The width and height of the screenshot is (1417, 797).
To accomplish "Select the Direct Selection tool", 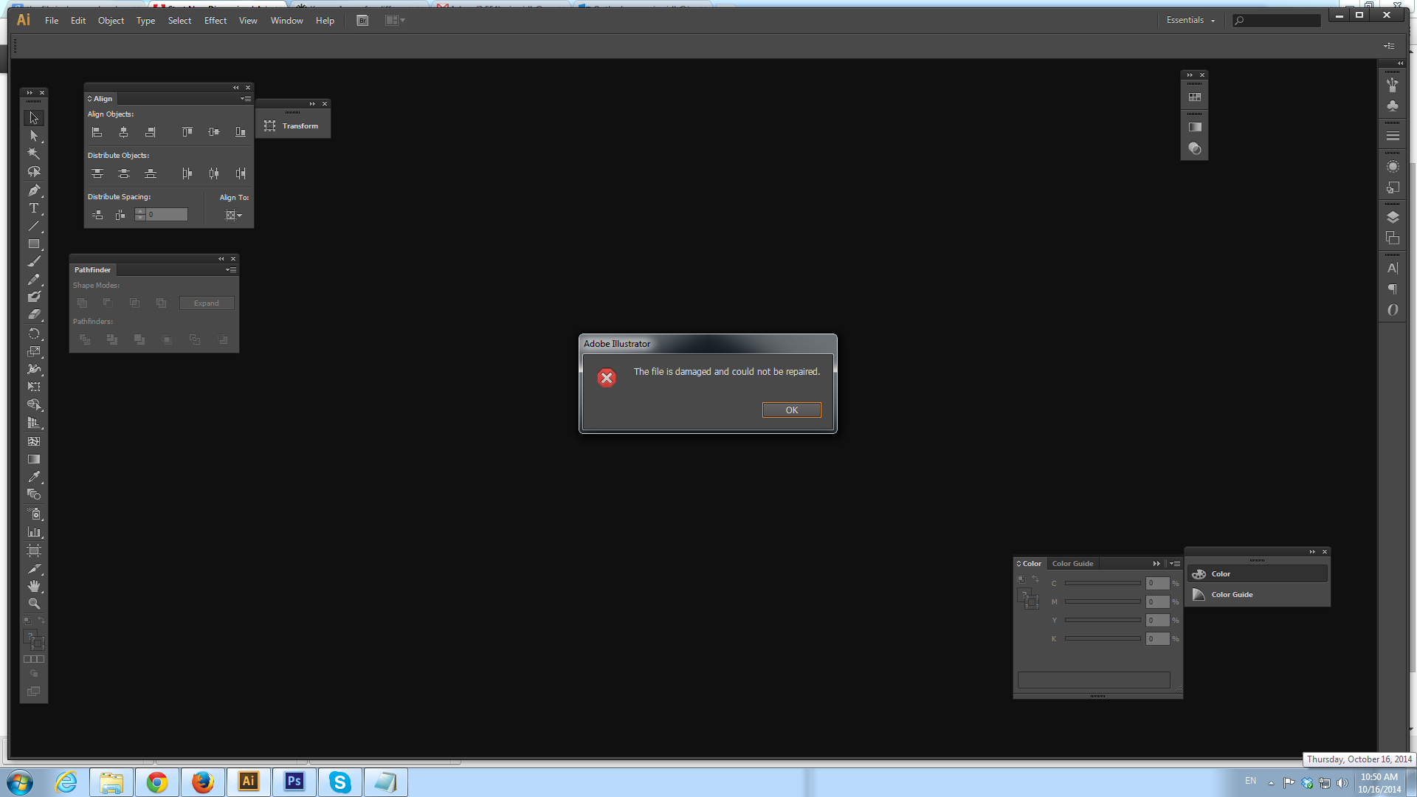I will (x=34, y=135).
